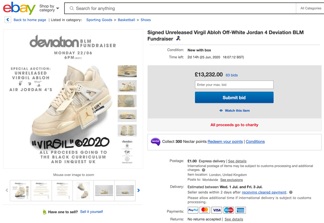Image resolution: width=324 pixels, height=223 pixels.
Task: Click the help icon beside cleared payment
Action: pyautogui.click(x=291, y=192)
